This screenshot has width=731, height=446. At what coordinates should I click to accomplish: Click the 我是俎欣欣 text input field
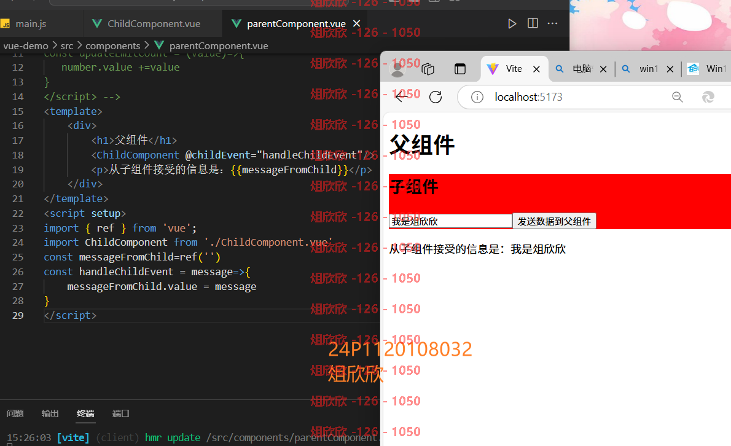(x=450, y=221)
